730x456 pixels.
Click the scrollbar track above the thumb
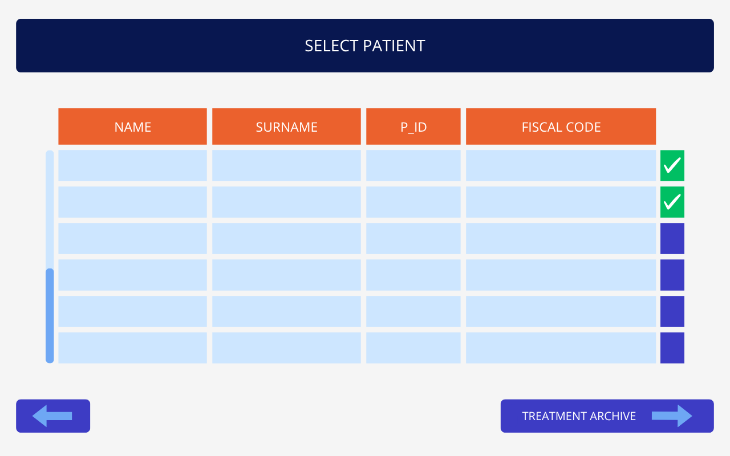click(50, 209)
